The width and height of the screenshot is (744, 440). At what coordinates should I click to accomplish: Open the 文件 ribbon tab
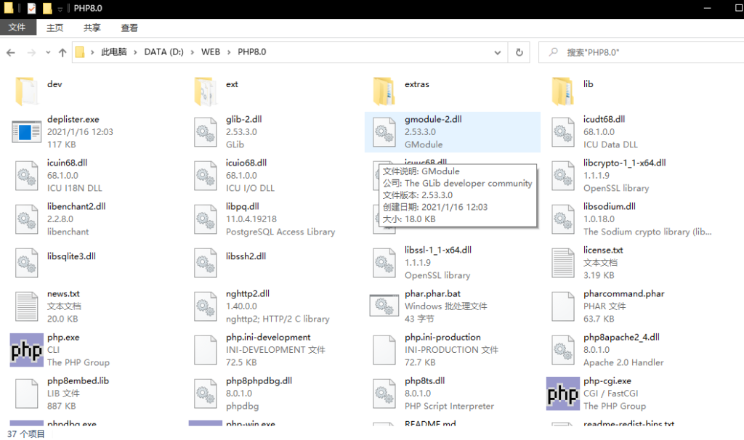17,28
